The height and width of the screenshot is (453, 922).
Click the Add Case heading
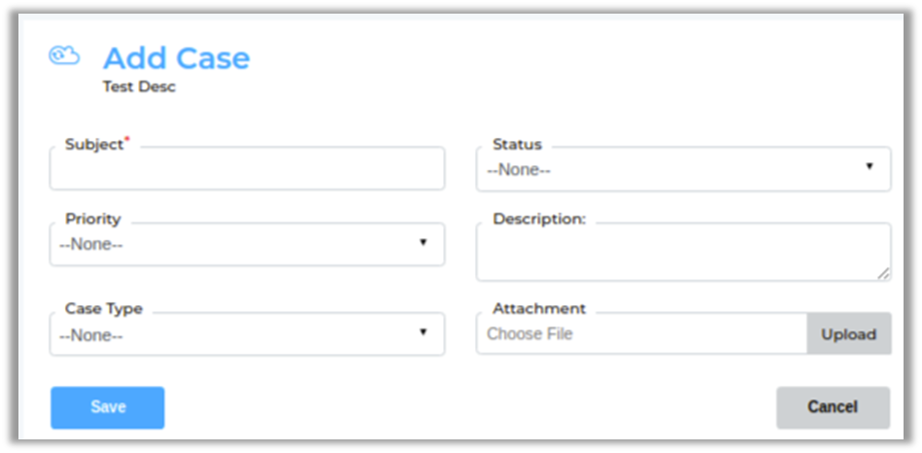pyautogui.click(x=176, y=58)
